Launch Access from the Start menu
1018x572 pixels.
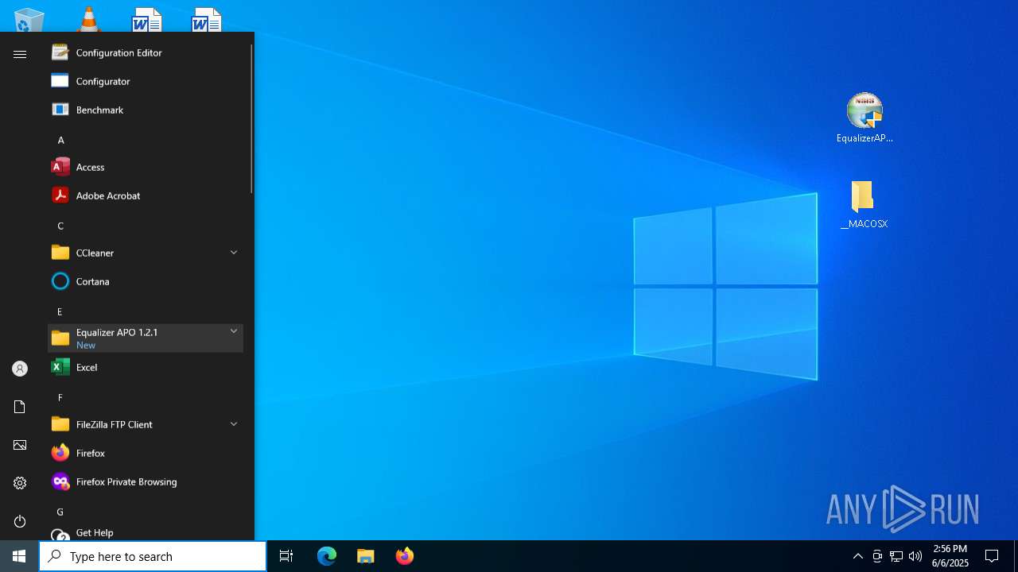pyautogui.click(x=146, y=167)
